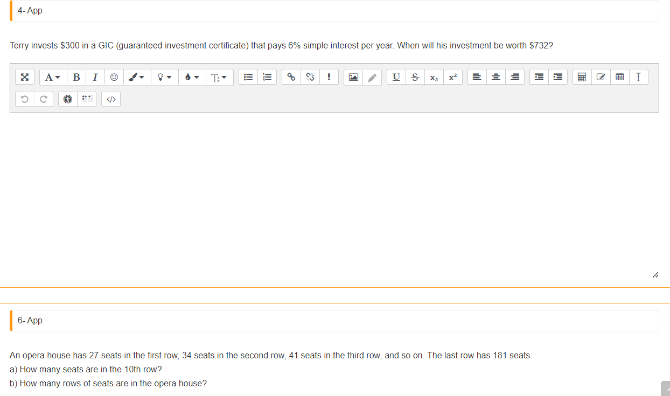Toggle superscript formatting
Image resolution: width=670 pixels, height=396 pixels.
(452, 77)
